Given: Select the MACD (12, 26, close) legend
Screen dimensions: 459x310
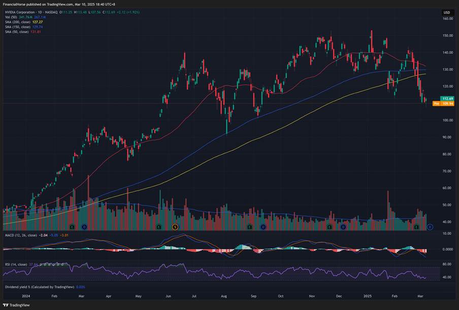Looking at the screenshot, I should pyautogui.click(x=21, y=235).
